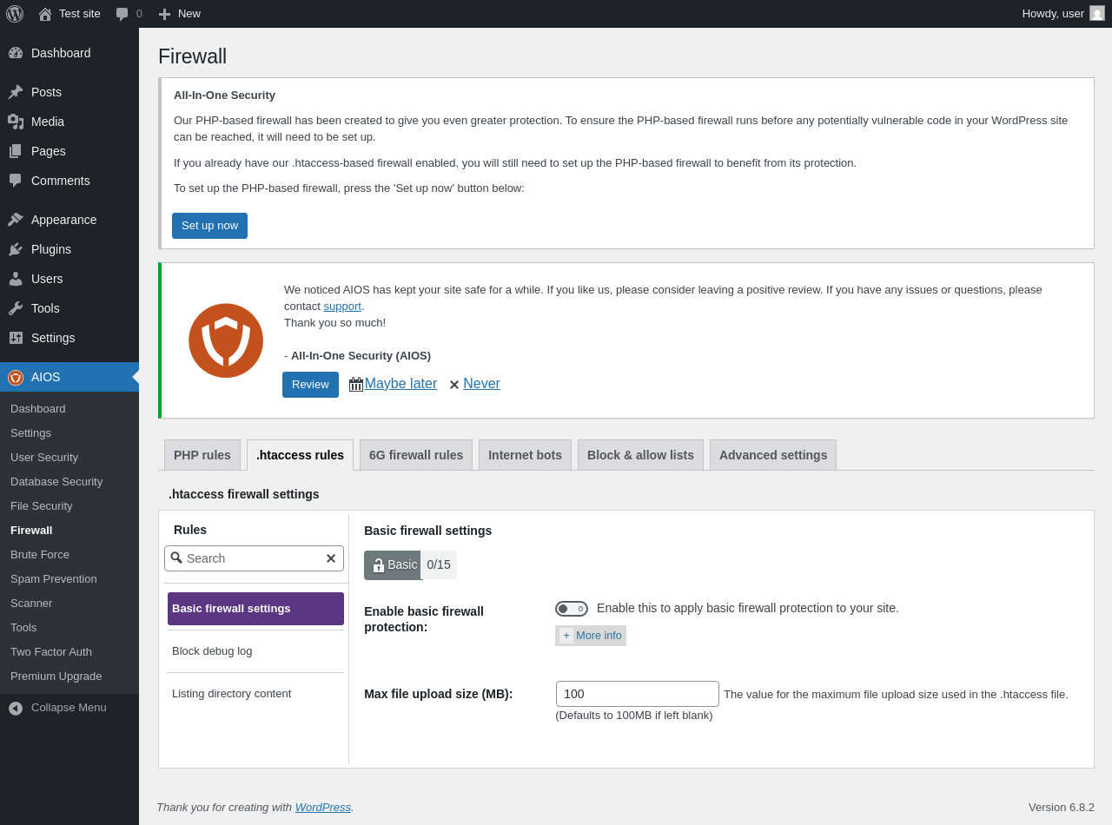This screenshot has height=825, width=1112.
Task: Open Scanner submenu item
Action: pos(69,603)
